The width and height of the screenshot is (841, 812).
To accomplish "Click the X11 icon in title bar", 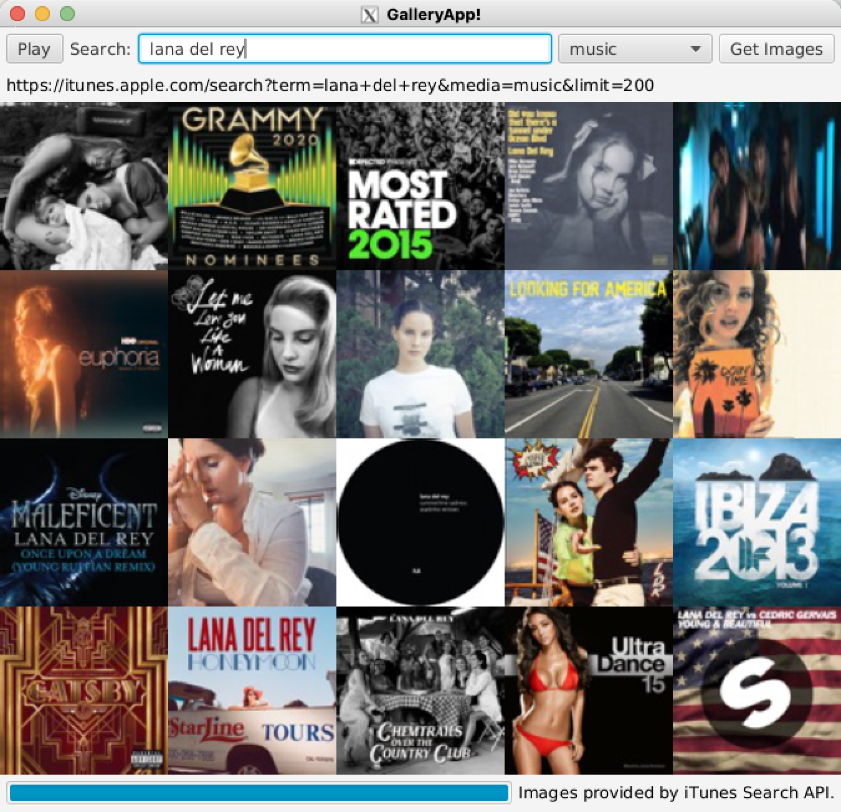I will click(370, 14).
